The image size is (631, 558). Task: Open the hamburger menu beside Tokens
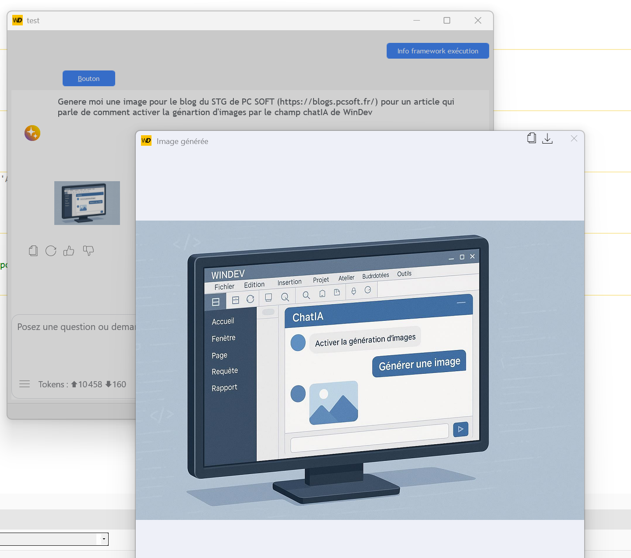[25, 384]
